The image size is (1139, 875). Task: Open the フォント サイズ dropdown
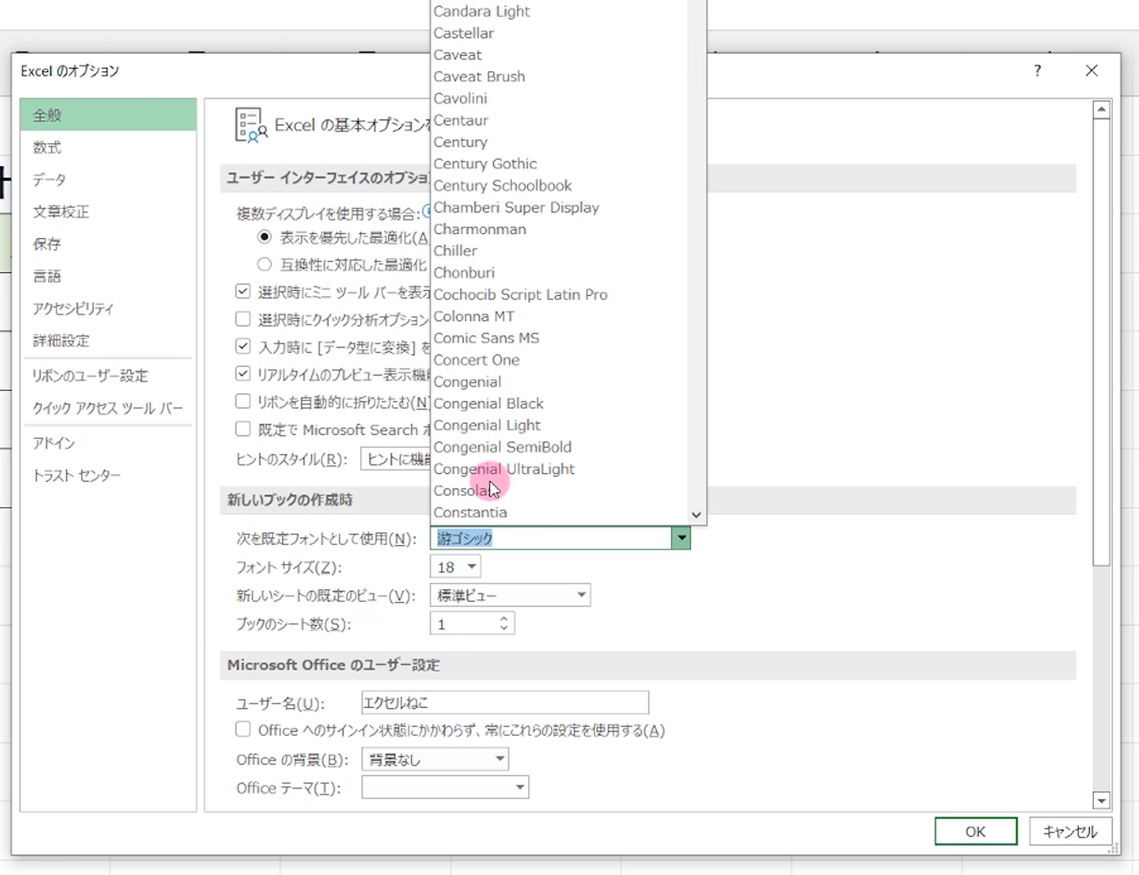click(456, 566)
